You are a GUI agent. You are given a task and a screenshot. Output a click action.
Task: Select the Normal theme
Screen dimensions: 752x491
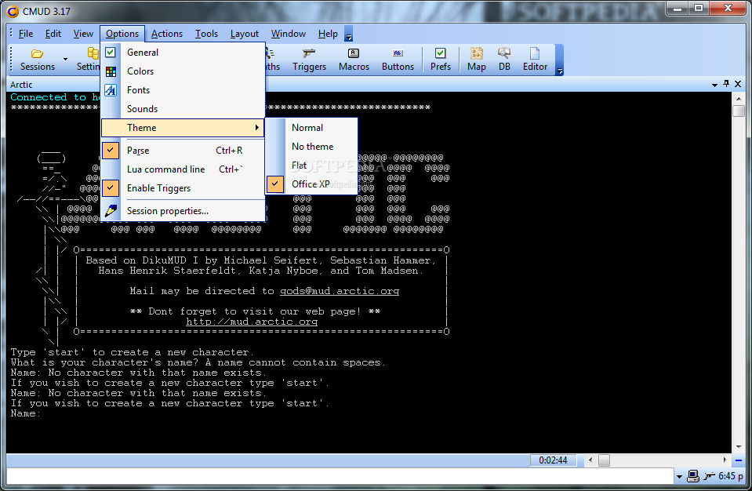coord(312,128)
